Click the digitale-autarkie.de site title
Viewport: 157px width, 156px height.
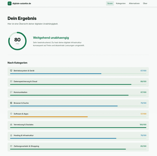tap(22, 4)
